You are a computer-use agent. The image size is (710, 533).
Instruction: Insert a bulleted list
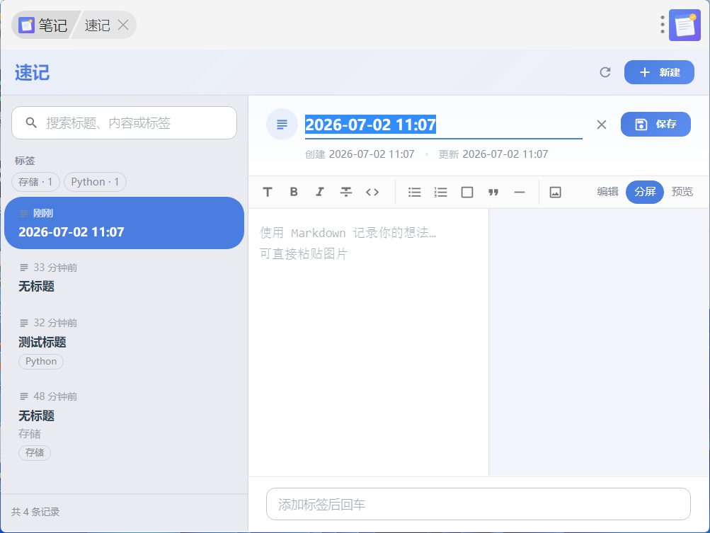[x=414, y=192]
